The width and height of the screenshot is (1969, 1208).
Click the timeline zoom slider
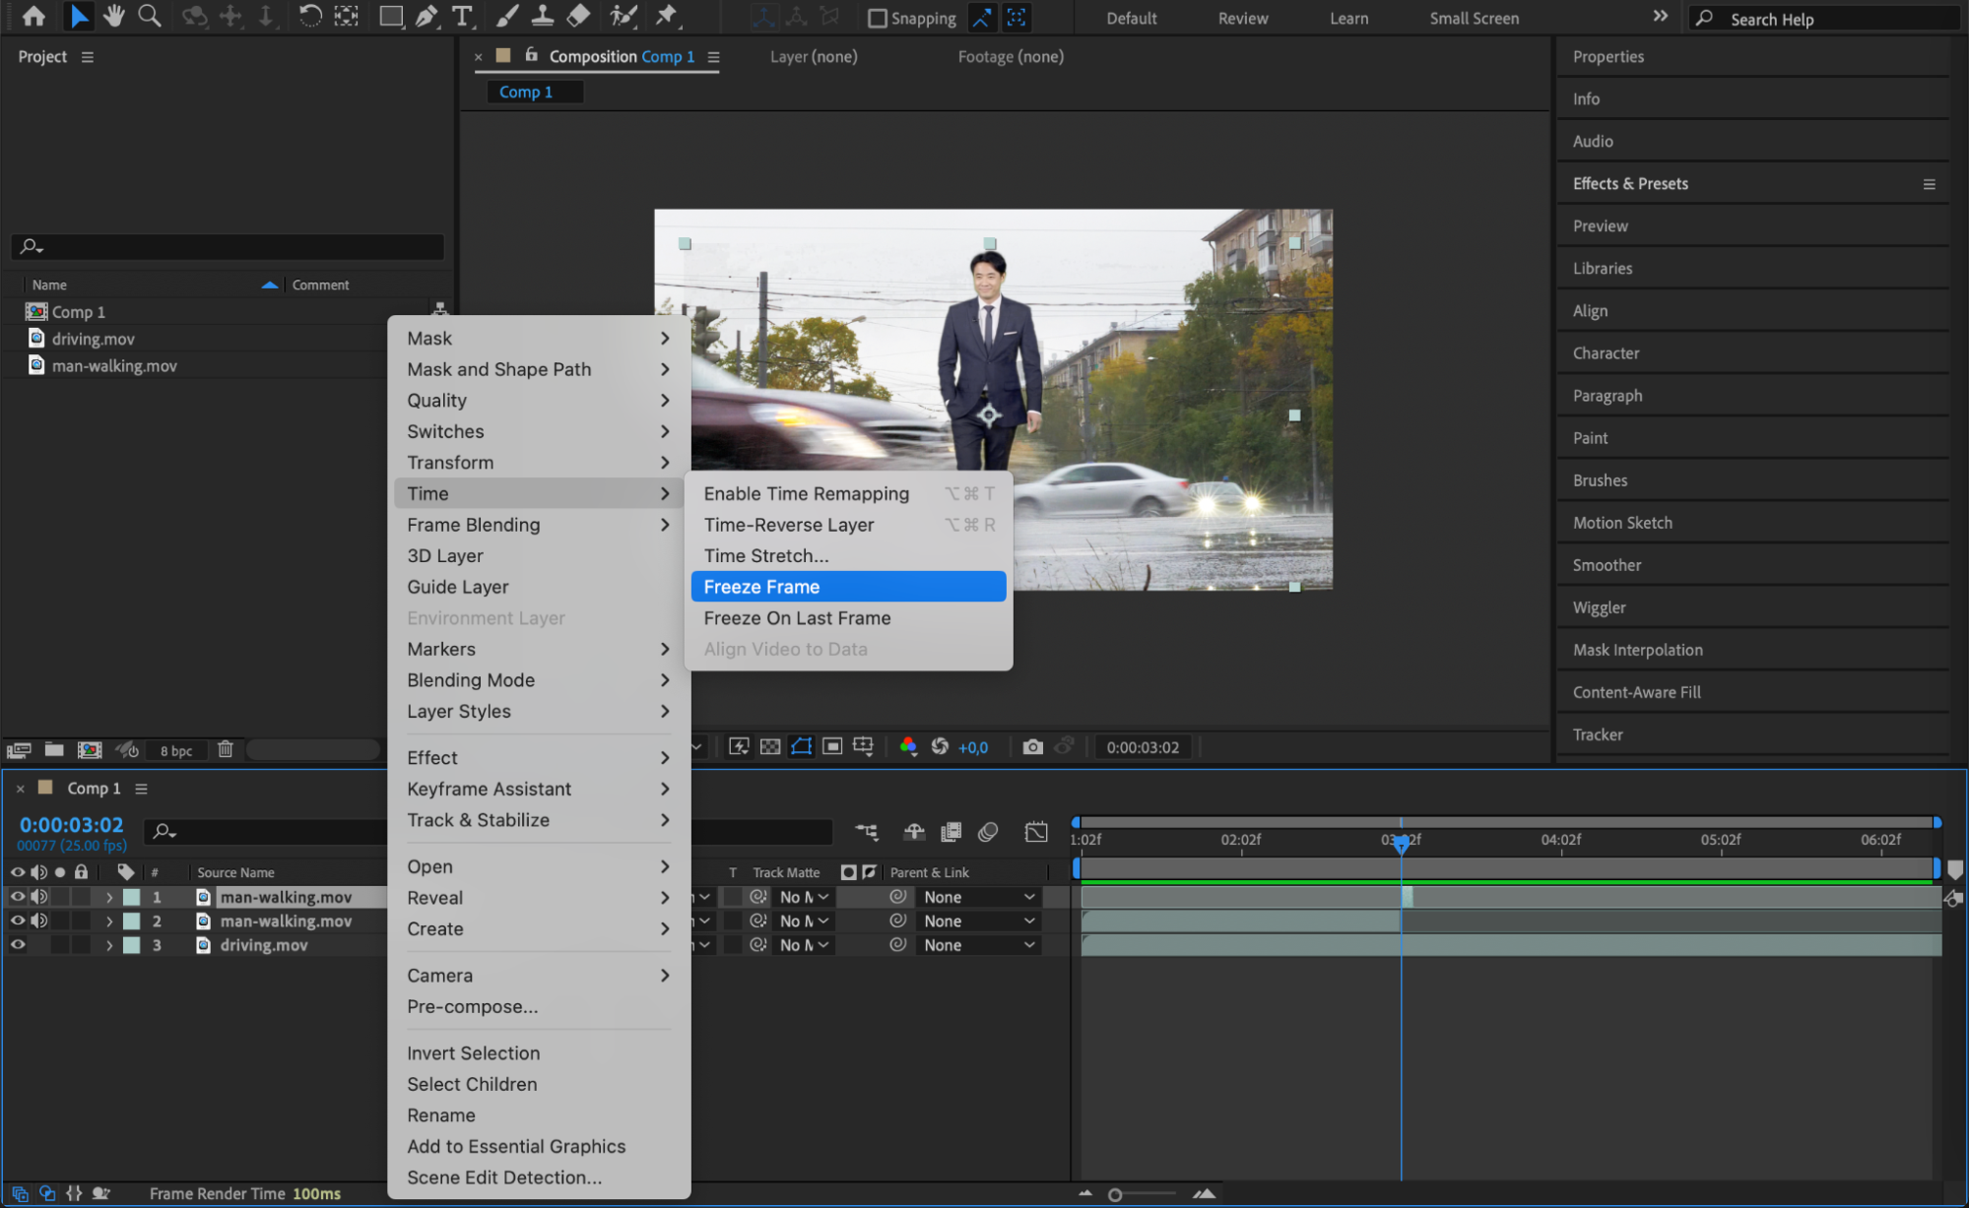coord(1115,1194)
